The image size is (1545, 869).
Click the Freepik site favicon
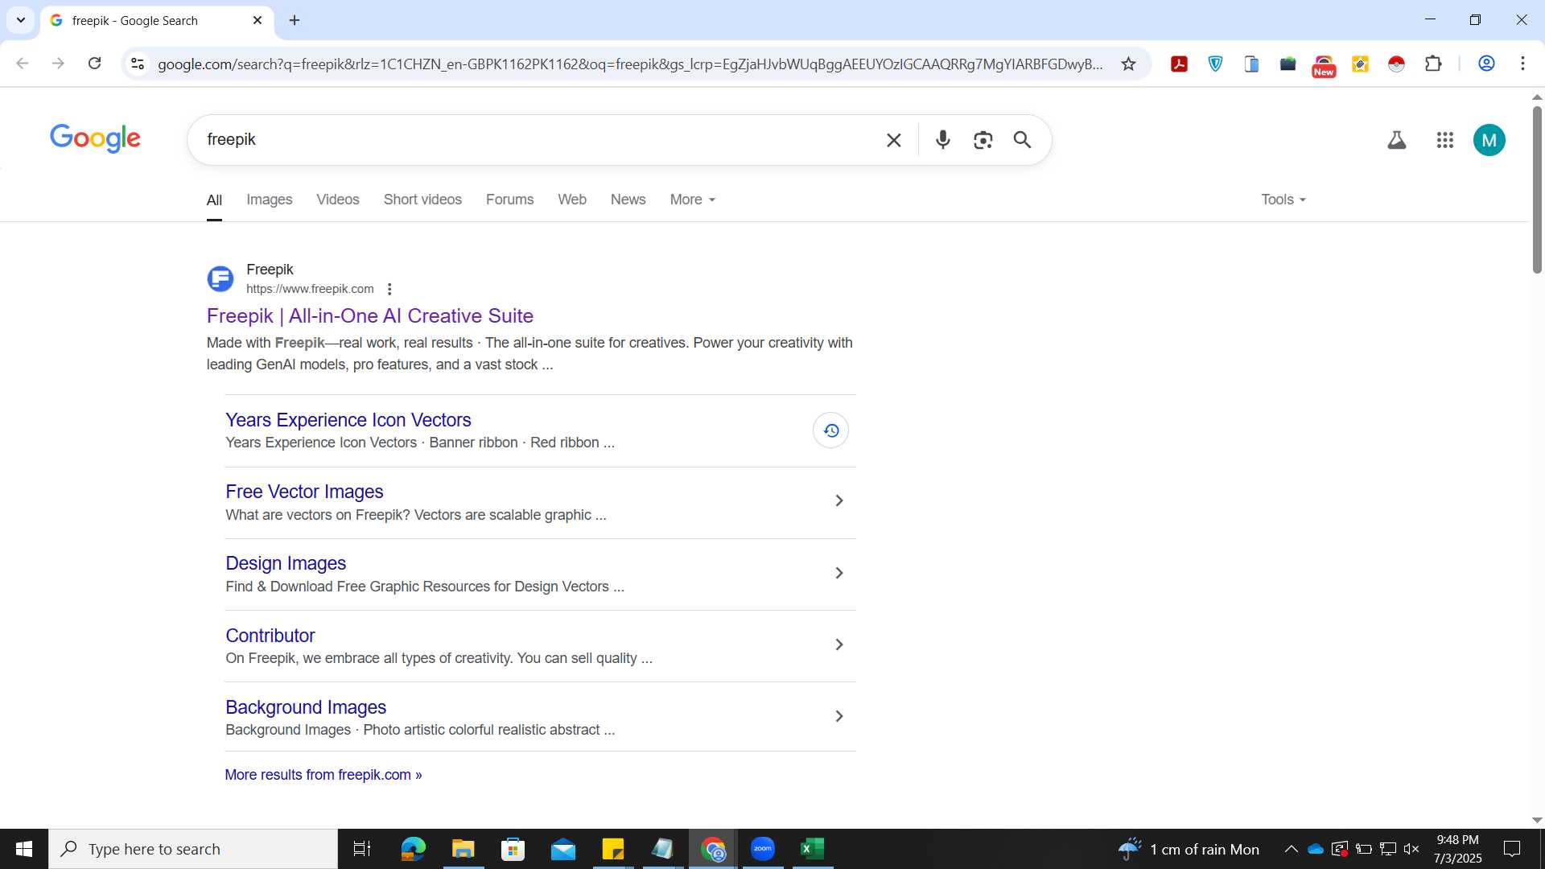pos(220,279)
